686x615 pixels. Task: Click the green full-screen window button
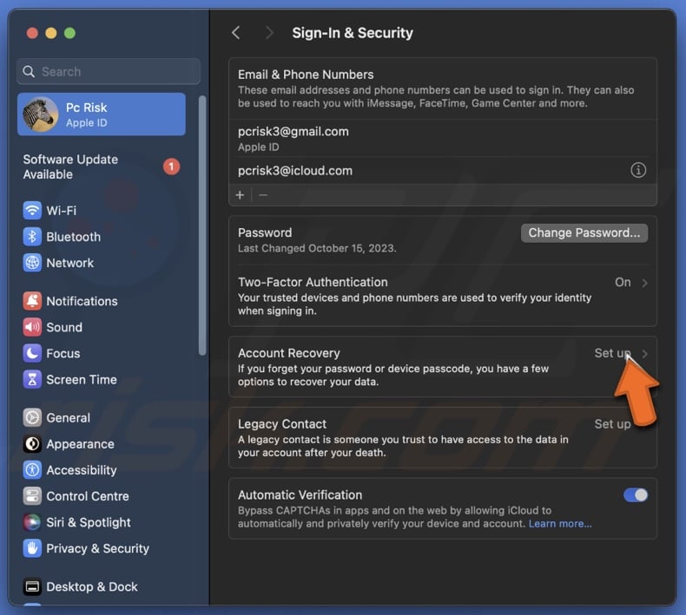pos(70,33)
